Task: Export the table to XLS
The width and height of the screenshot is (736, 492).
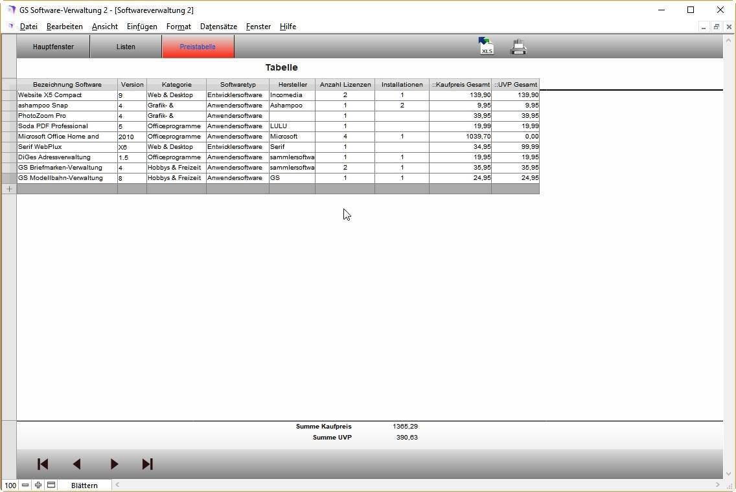Action: (486, 46)
